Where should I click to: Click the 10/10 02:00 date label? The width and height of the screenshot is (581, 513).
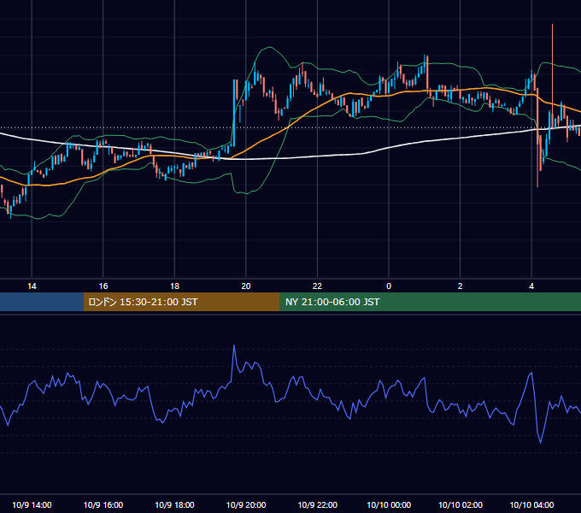461,504
